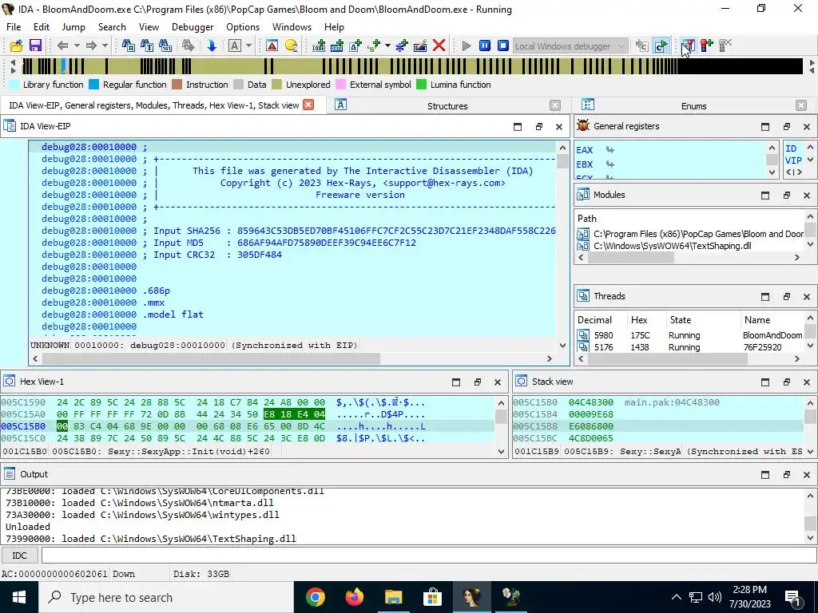Click the convert to CODE icon
This screenshot has height=613, width=818.
pyautogui.click(x=319, y=45)
